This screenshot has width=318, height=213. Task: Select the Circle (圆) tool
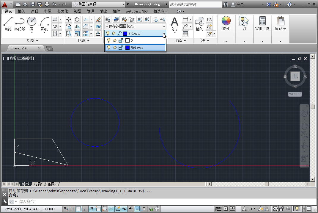32,21
